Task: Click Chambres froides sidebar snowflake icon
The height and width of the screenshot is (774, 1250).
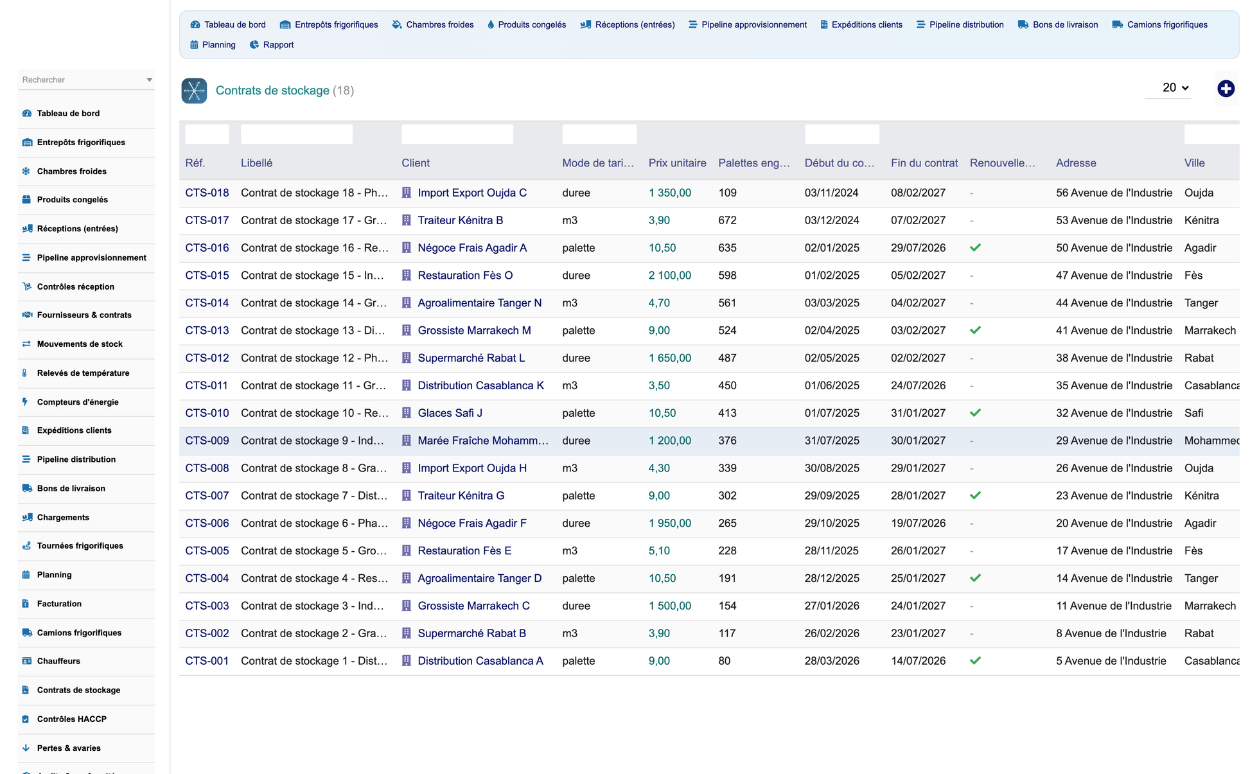Action: coord(26,171)
